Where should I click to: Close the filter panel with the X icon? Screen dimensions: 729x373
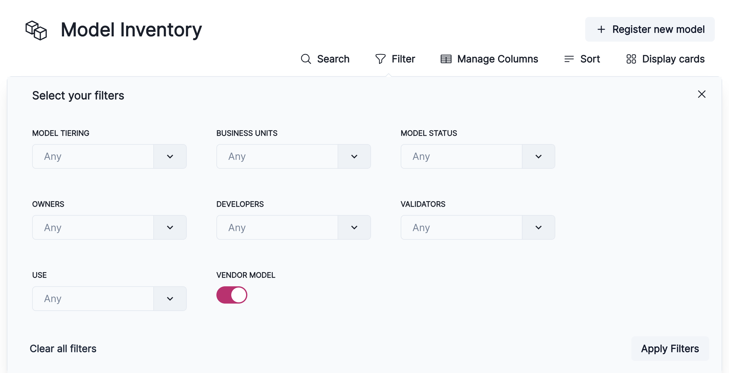pos(702,94)
